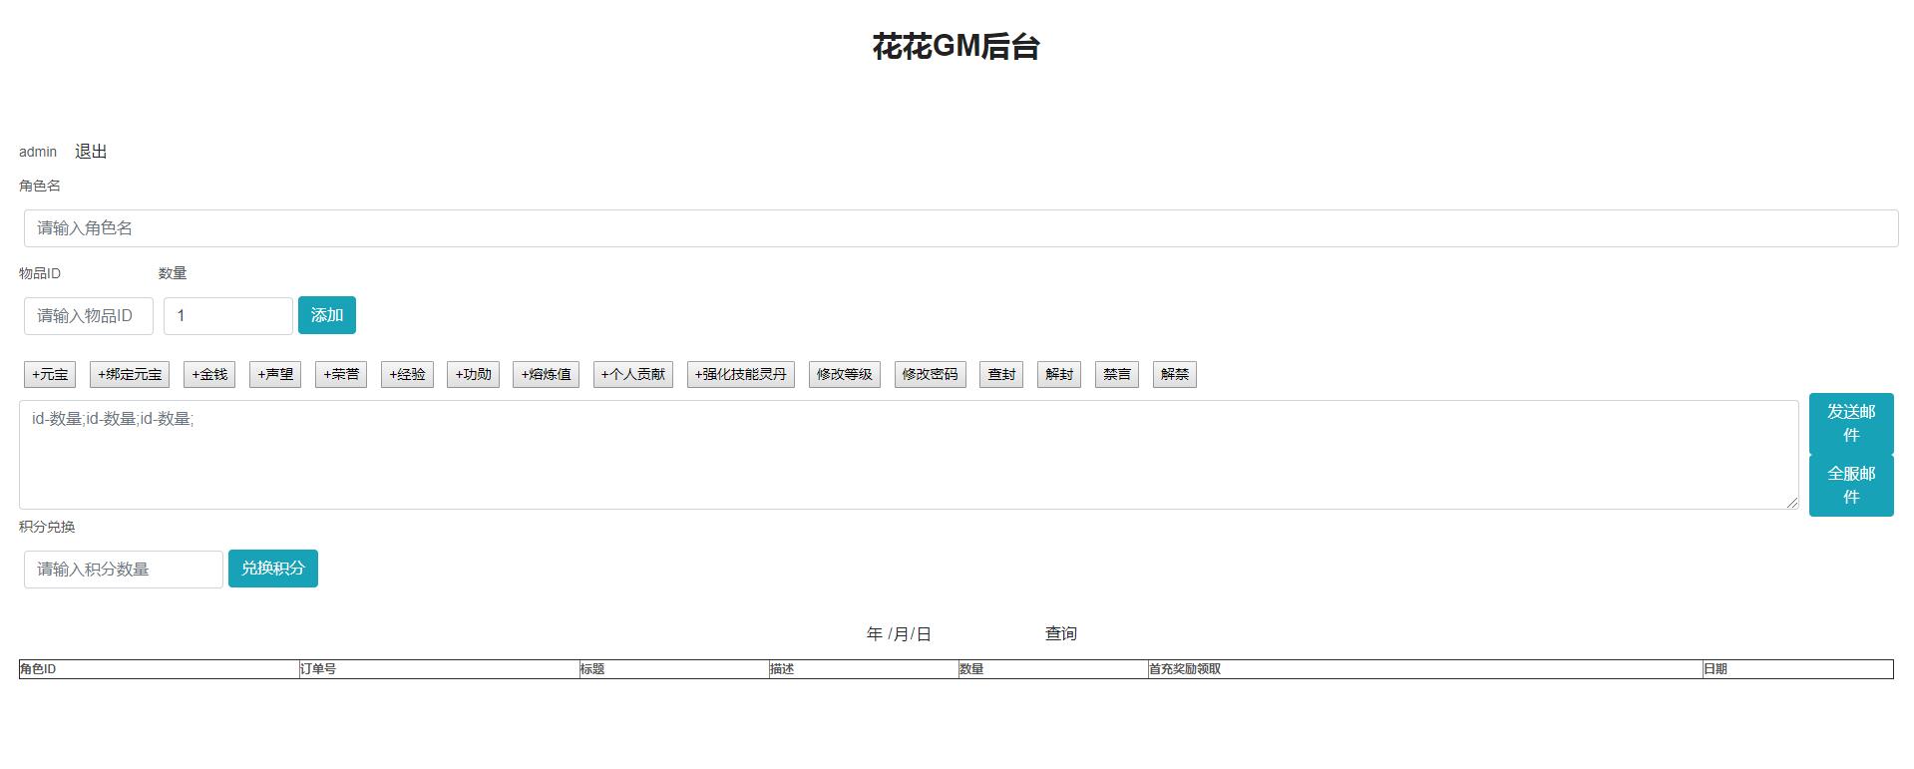This screenshot has width=1914, height=769.
Task: Click the 修改密码 button
Action: click(930, 375)
